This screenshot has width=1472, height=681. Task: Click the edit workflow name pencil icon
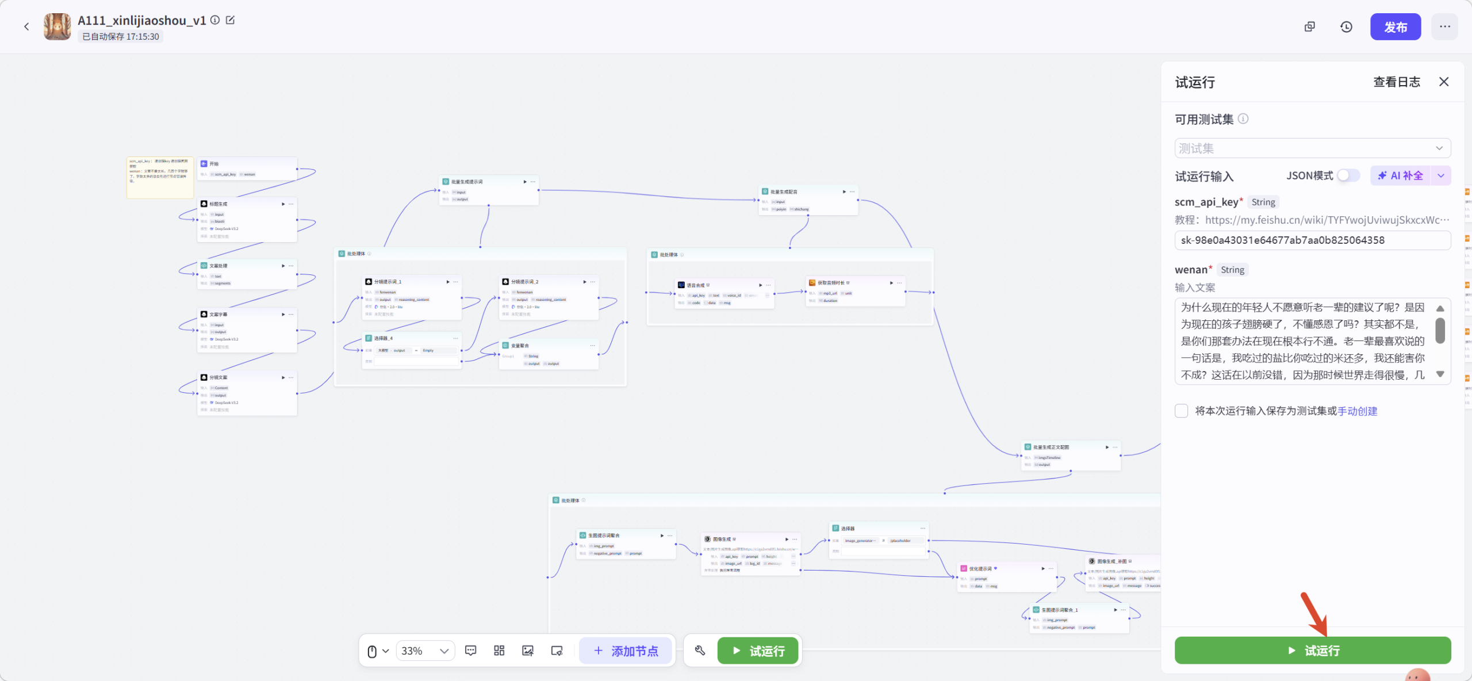tap(231, 20)
